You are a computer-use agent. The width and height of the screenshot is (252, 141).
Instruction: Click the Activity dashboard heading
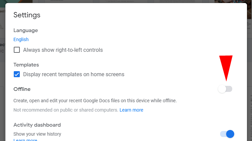37,125
